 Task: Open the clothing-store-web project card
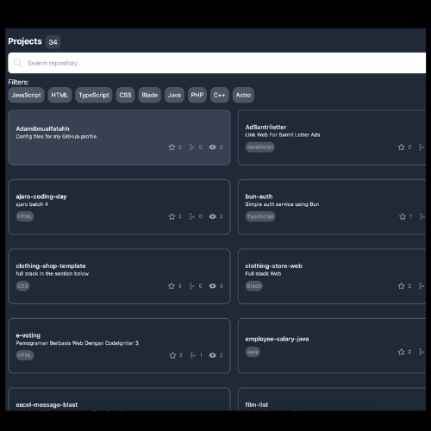(332, 276)
